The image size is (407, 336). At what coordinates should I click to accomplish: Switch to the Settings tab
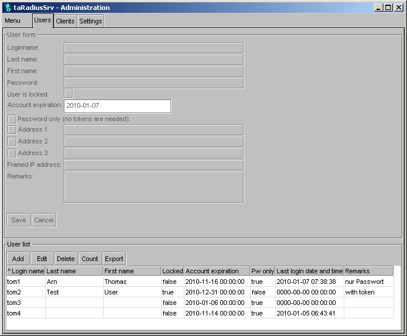coord(91,21)
